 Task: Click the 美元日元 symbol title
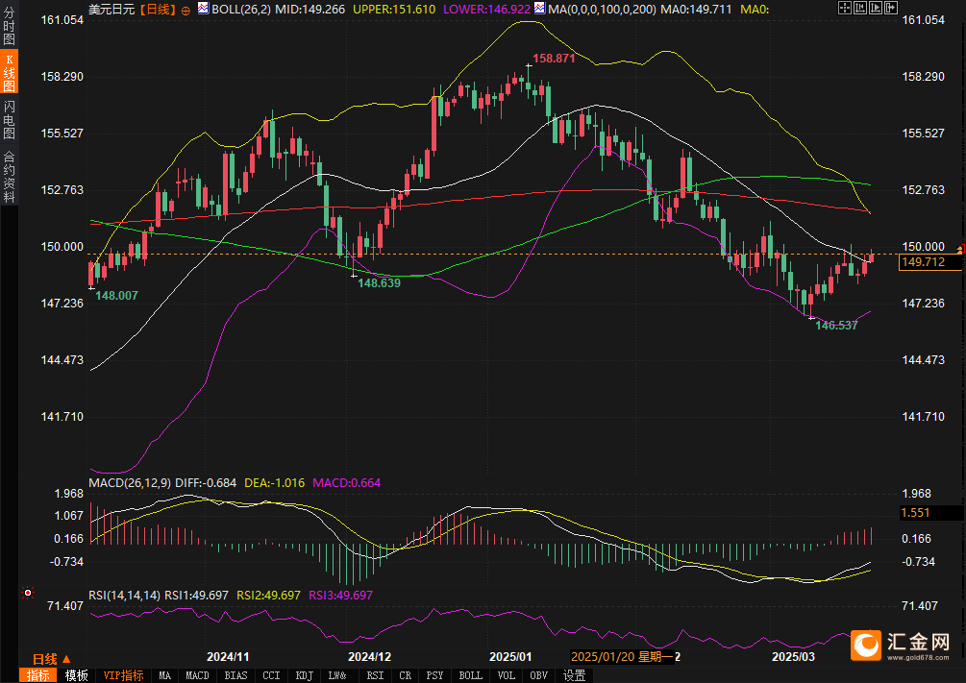point(111,10)
